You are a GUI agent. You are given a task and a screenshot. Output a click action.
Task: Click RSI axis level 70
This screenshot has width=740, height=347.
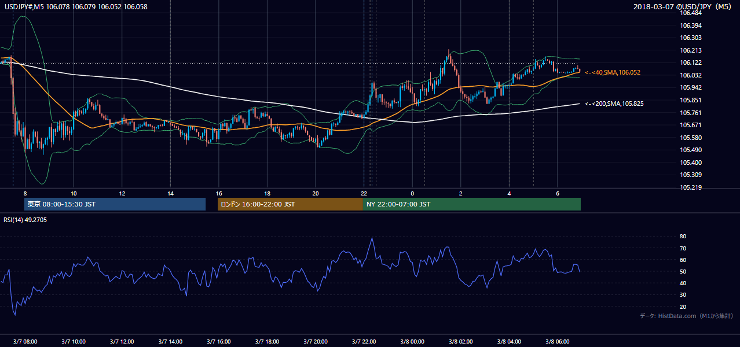coord(683,248)
